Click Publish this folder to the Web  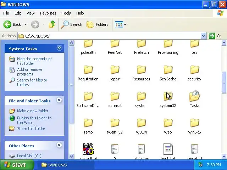[x=34, y=120]
